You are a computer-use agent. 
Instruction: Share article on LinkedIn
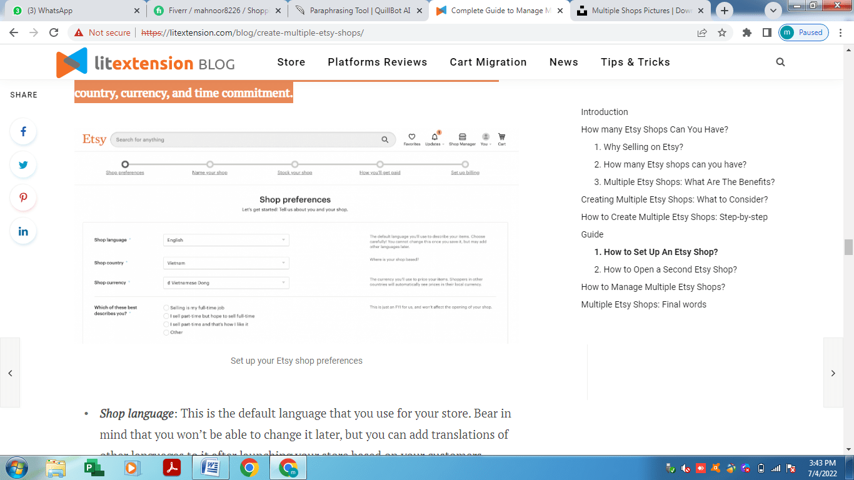(23, 231)
